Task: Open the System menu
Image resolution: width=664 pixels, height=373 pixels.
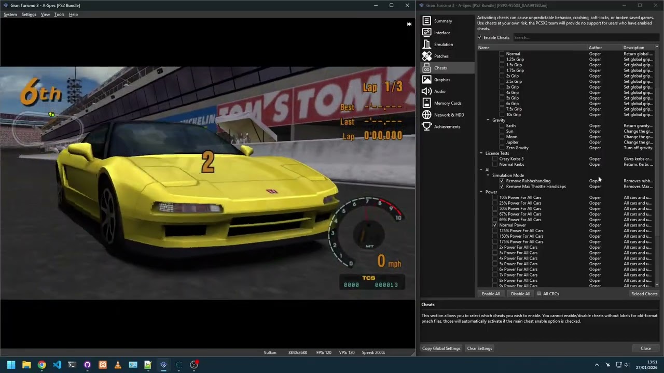Action: pyautogui.click(x=10, y=15)
